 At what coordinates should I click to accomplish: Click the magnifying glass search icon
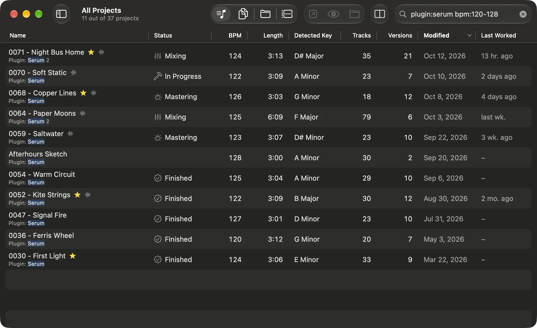coord(402,14)
